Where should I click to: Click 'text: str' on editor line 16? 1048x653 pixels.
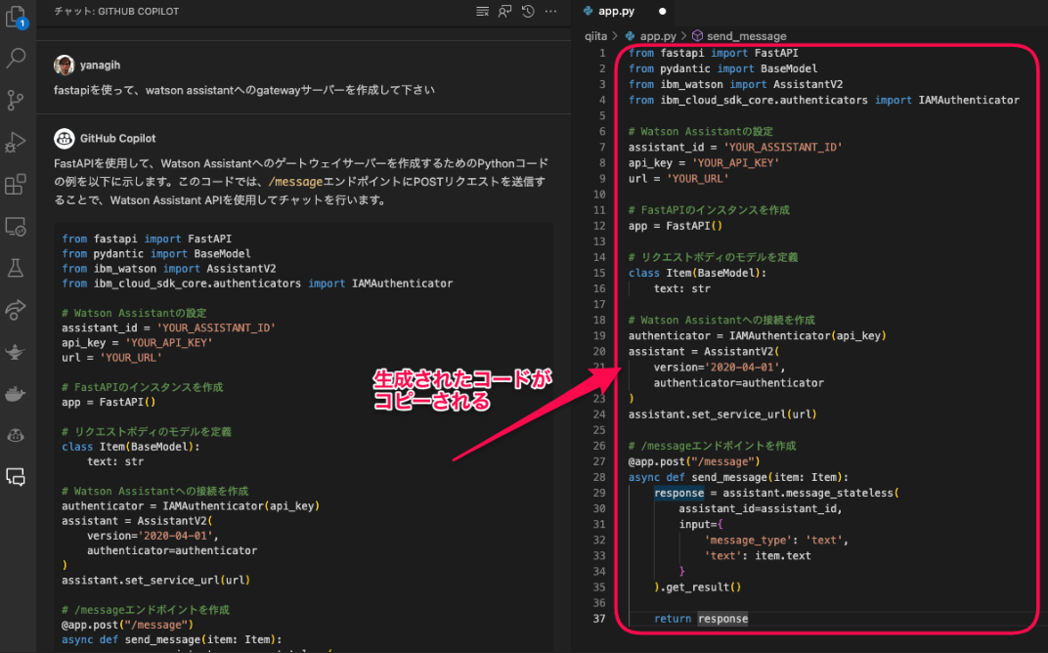[681, 288]
